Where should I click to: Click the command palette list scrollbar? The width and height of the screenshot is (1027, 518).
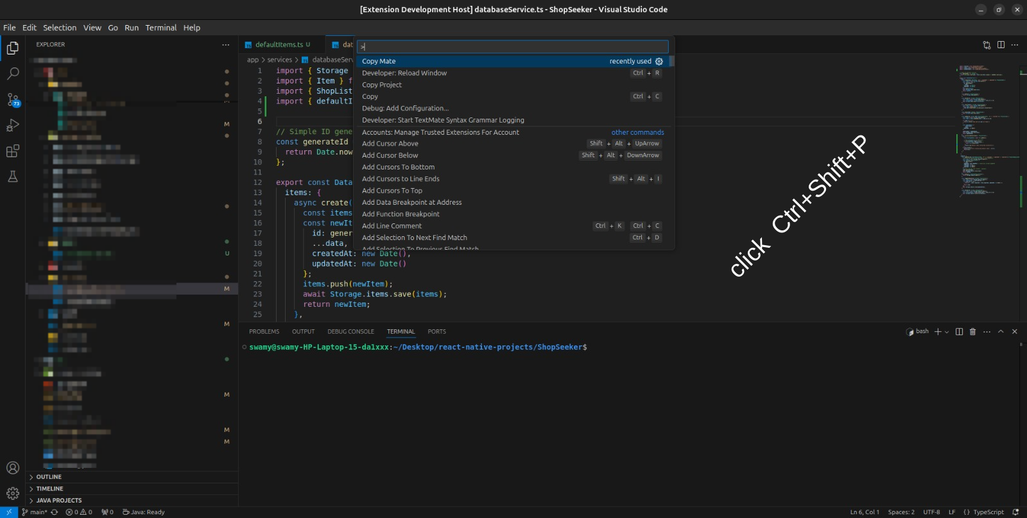[x=671, y=61]
